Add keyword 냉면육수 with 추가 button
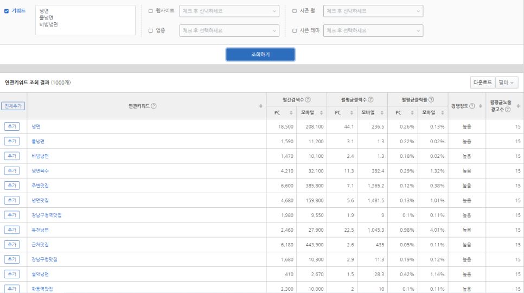 12,171
